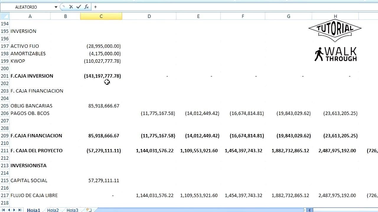This screenshot has width=378, height=212.
Task: Select column F header
Action: point(243,16)
